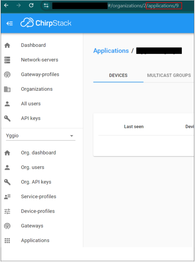Click the API keys key icon
Image resolution: width=195 pixels, height=262 pixels.
tap(7, 118)
